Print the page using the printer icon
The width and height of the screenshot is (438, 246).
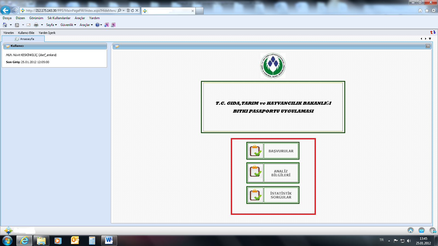(36, 25)
